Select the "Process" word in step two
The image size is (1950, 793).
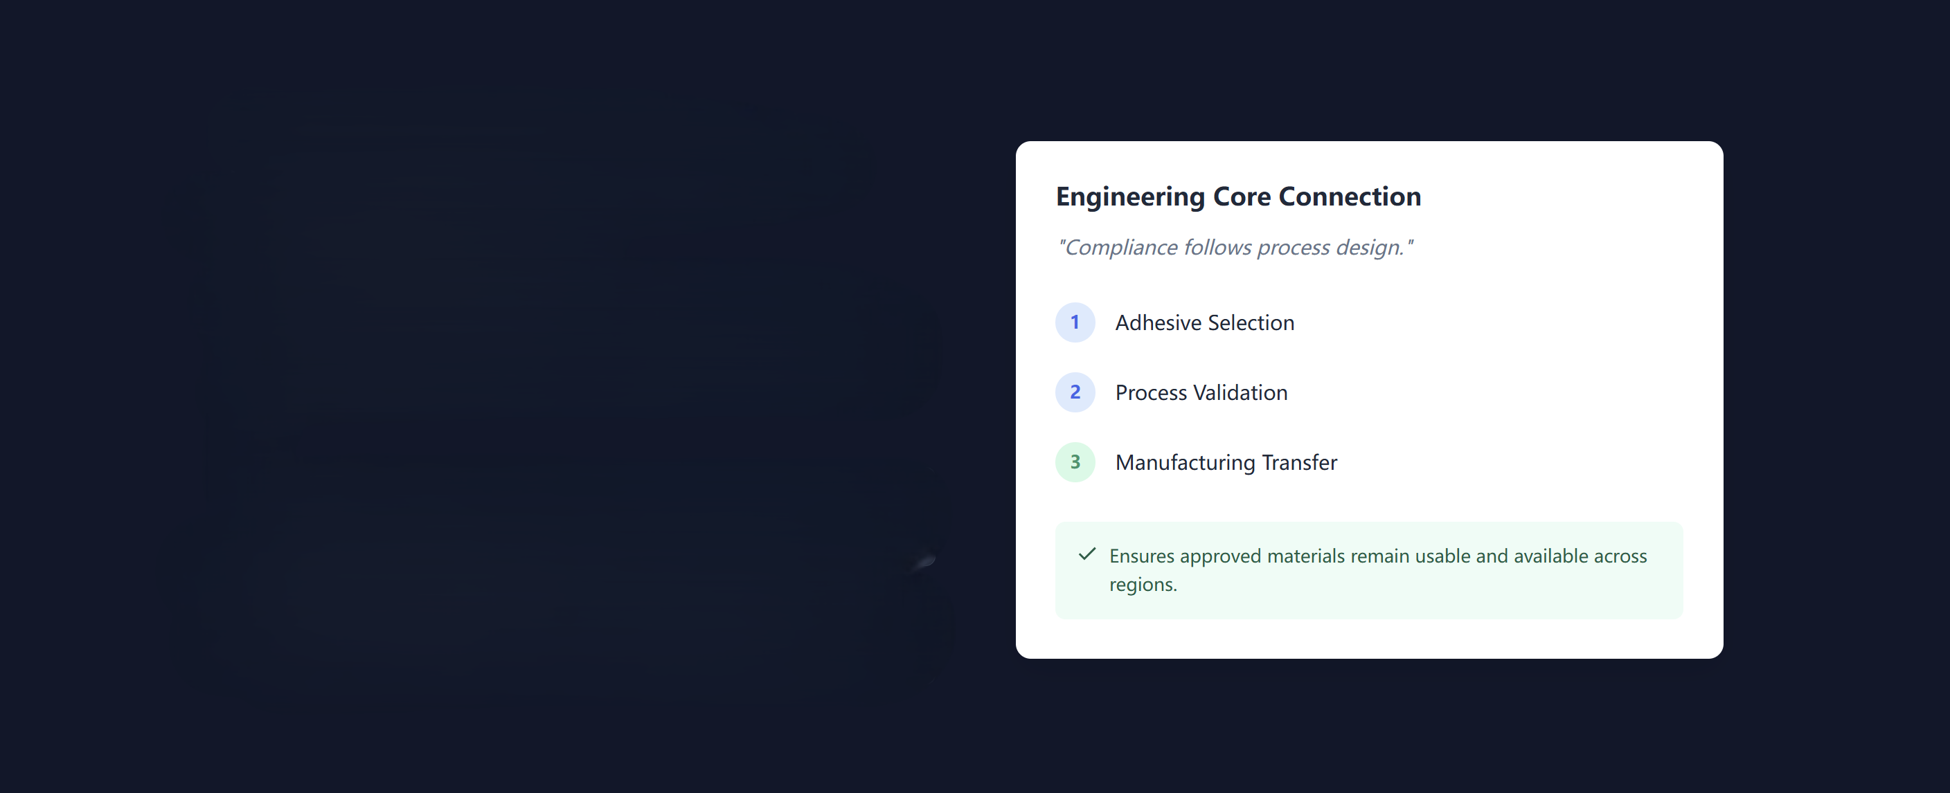1151,393
